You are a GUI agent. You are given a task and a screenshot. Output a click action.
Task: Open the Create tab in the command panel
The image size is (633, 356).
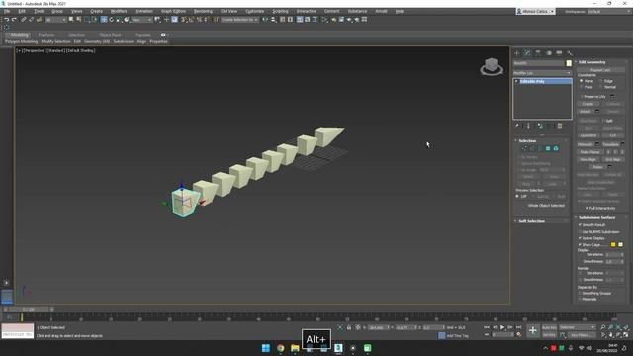tap(517, 53)
